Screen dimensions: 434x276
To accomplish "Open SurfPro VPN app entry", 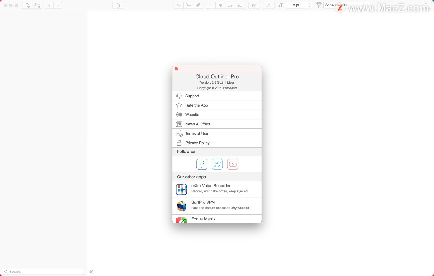I will pos(217,206).
